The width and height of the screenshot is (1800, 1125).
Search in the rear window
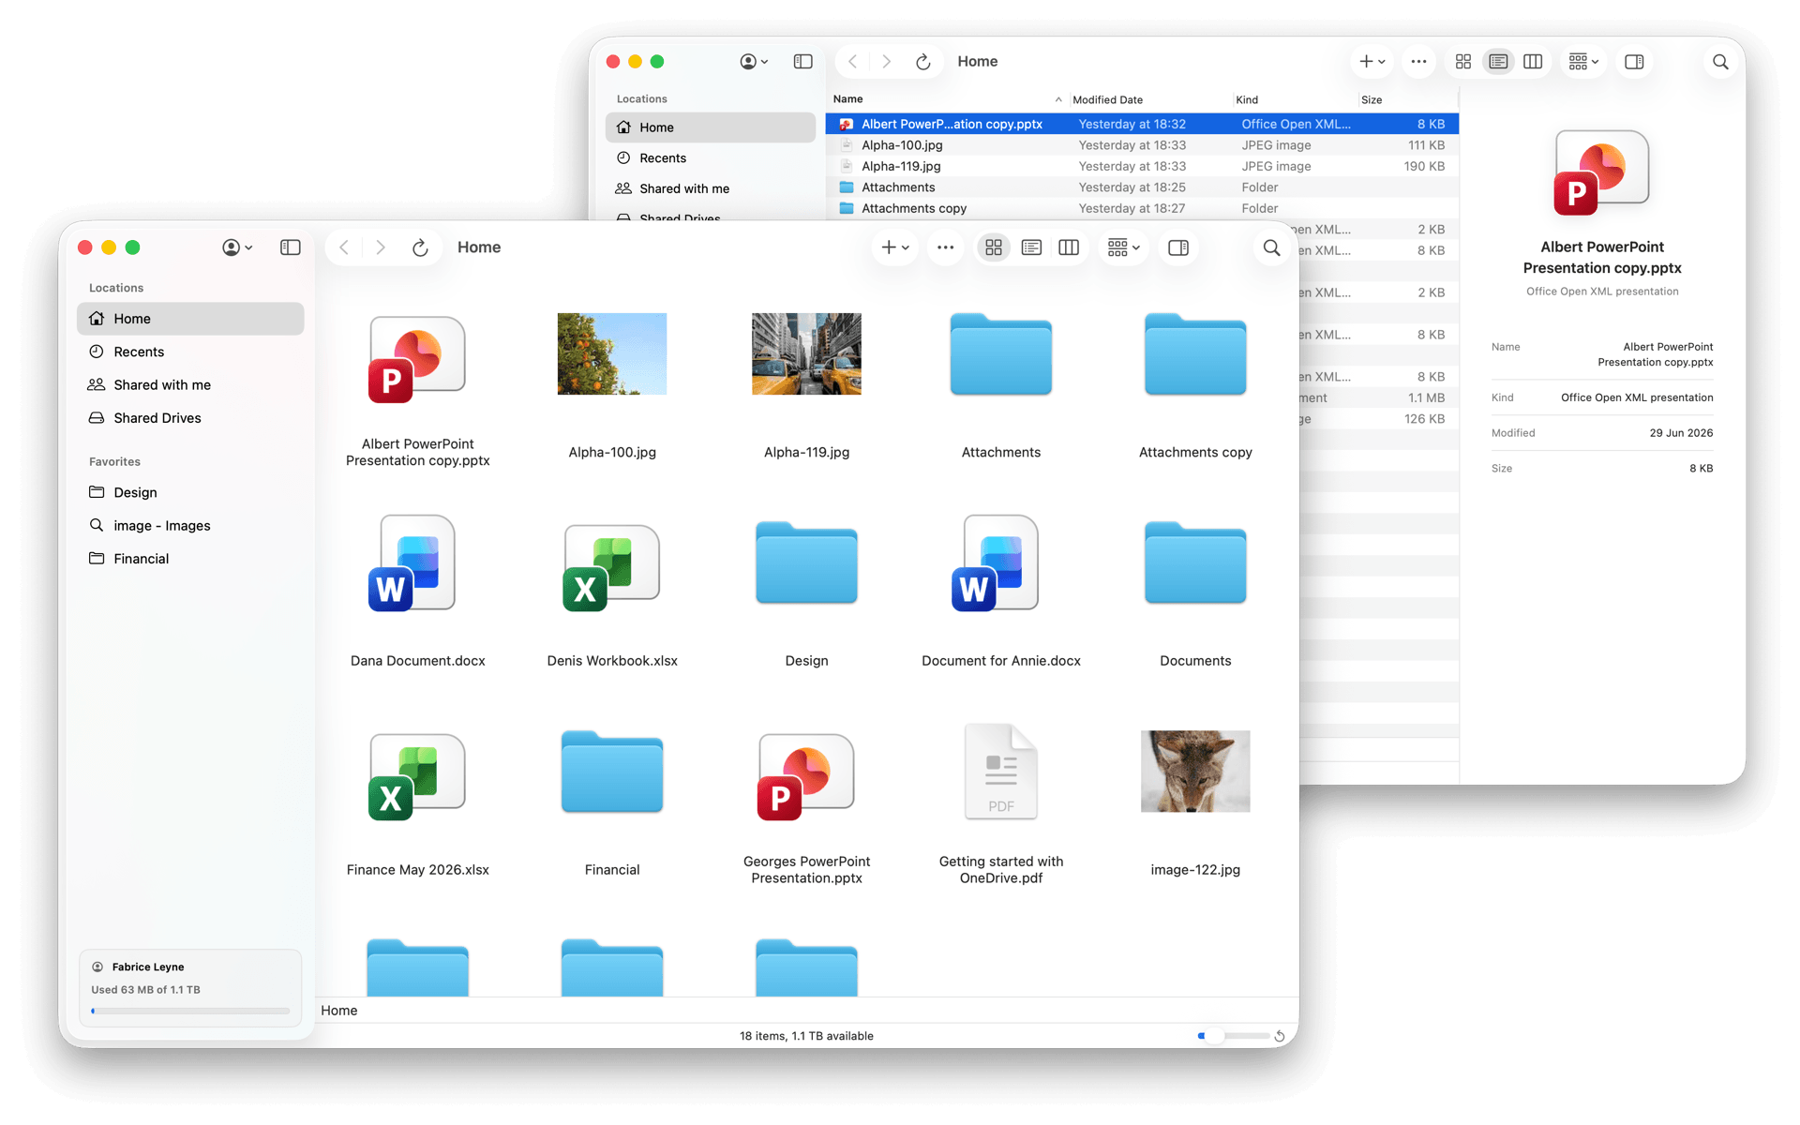(x=1720, y=62)
